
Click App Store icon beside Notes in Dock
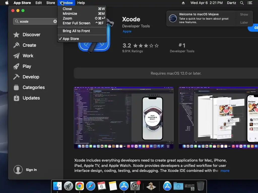pyautogui.click(x=124, y=186)
